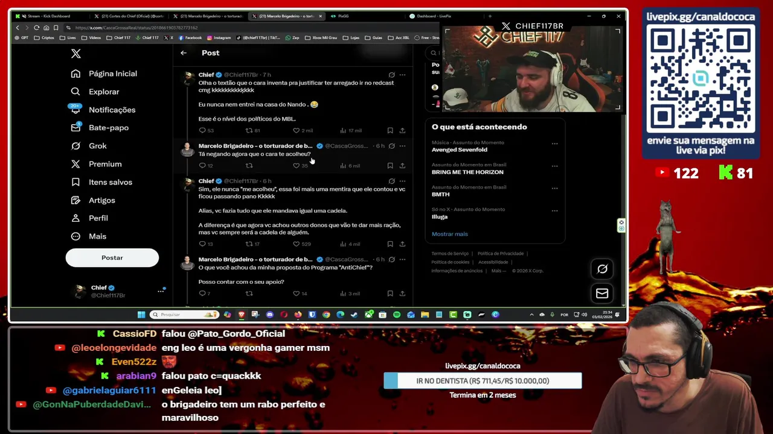
Task: Reply to Chief's post with 53 replies
Action: point(206,130)
